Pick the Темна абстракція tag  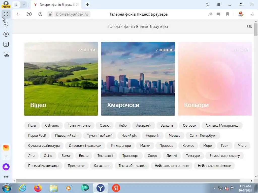pos(132,166)
